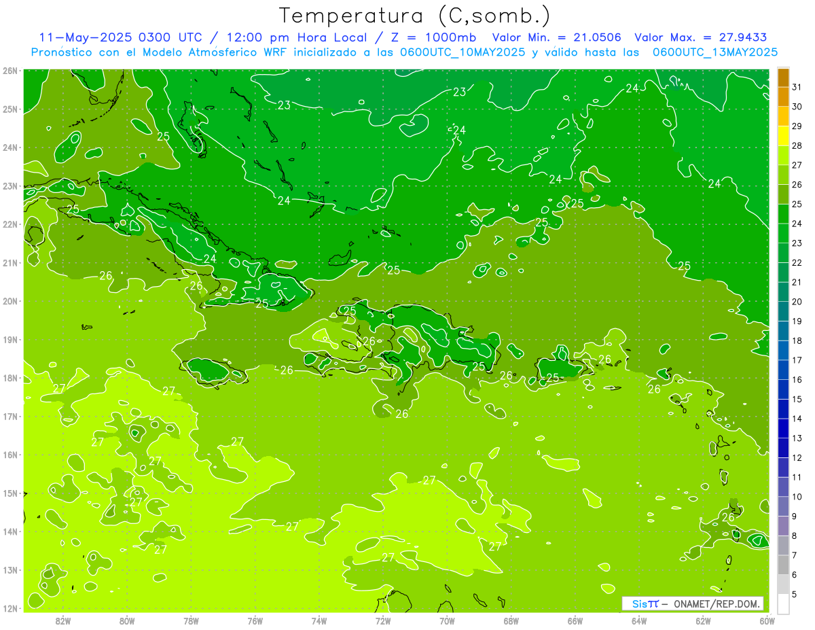Click the 76W longitude axis label

click(255, 620)
